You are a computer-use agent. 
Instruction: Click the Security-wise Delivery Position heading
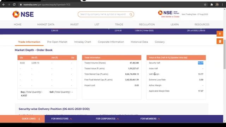[x=54, y=109]
